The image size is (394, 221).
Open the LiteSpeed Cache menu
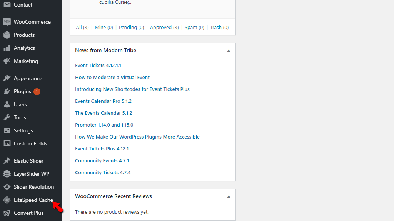(x=33, y=200)
